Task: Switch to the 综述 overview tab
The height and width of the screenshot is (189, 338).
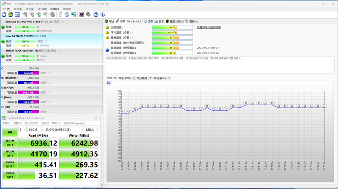Action: pyautogui.click(x=109, y=22)
